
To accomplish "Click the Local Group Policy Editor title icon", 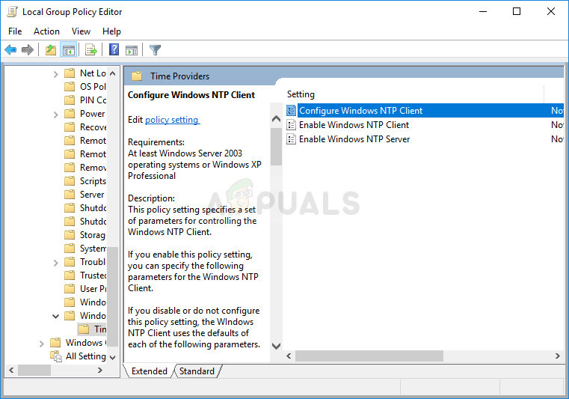I will [13, 12].
